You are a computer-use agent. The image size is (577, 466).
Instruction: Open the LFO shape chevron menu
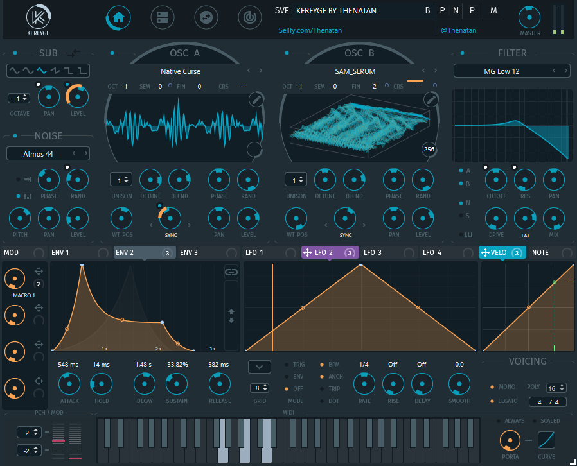coord(260,367)
